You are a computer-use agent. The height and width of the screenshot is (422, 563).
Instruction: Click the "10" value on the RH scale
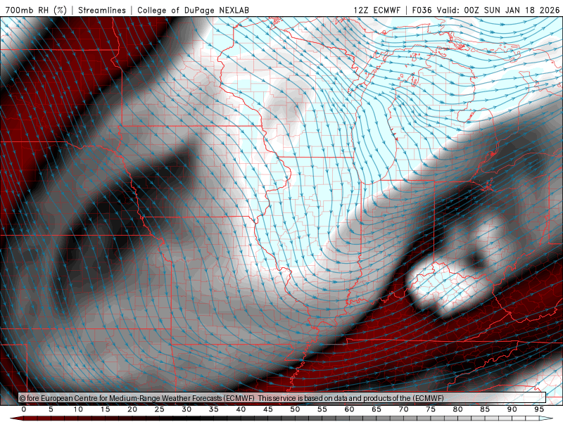(78, 409)
